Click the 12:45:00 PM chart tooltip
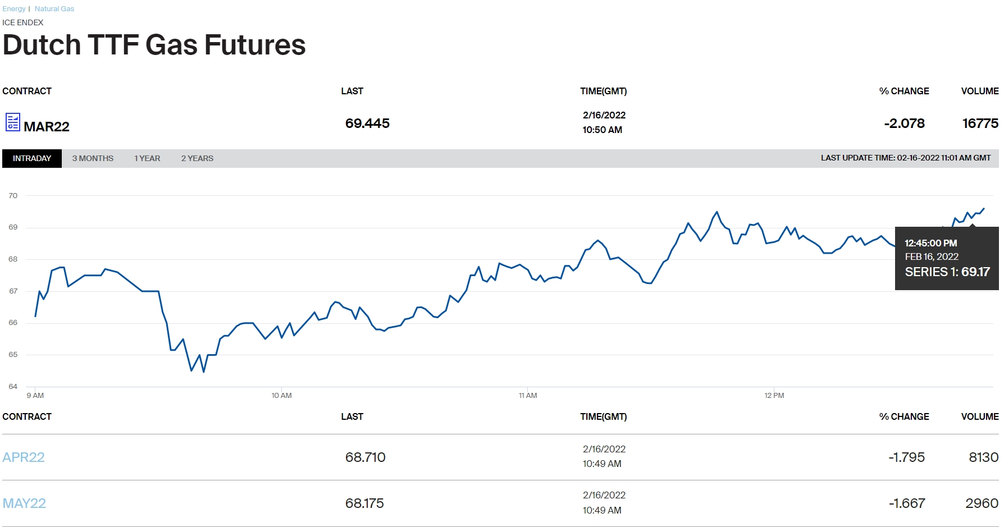The height and width of the screenshot is (527, 1004). [x=947, y=258]
